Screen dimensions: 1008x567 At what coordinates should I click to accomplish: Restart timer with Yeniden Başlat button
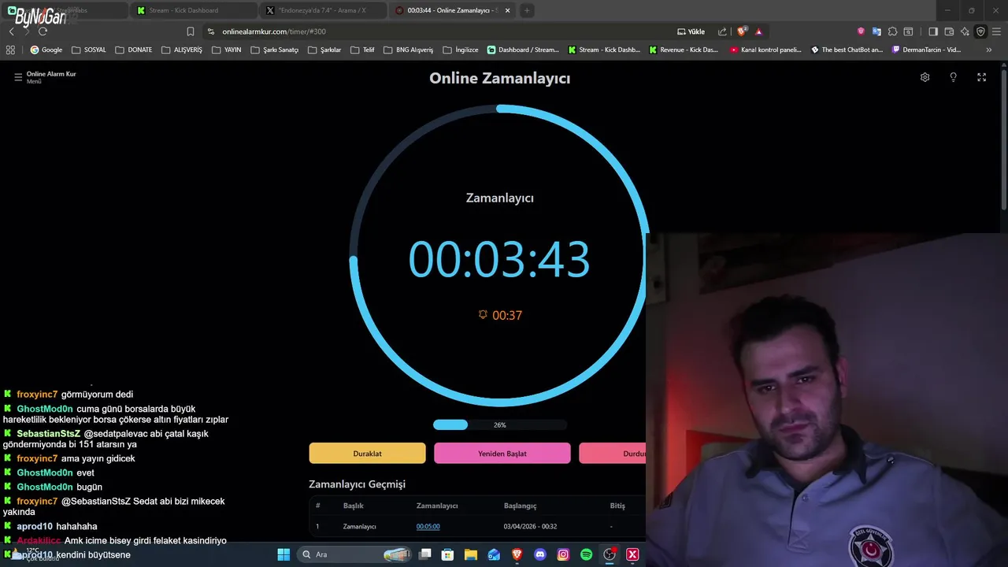pyautogui.click(x=502, y=454)
